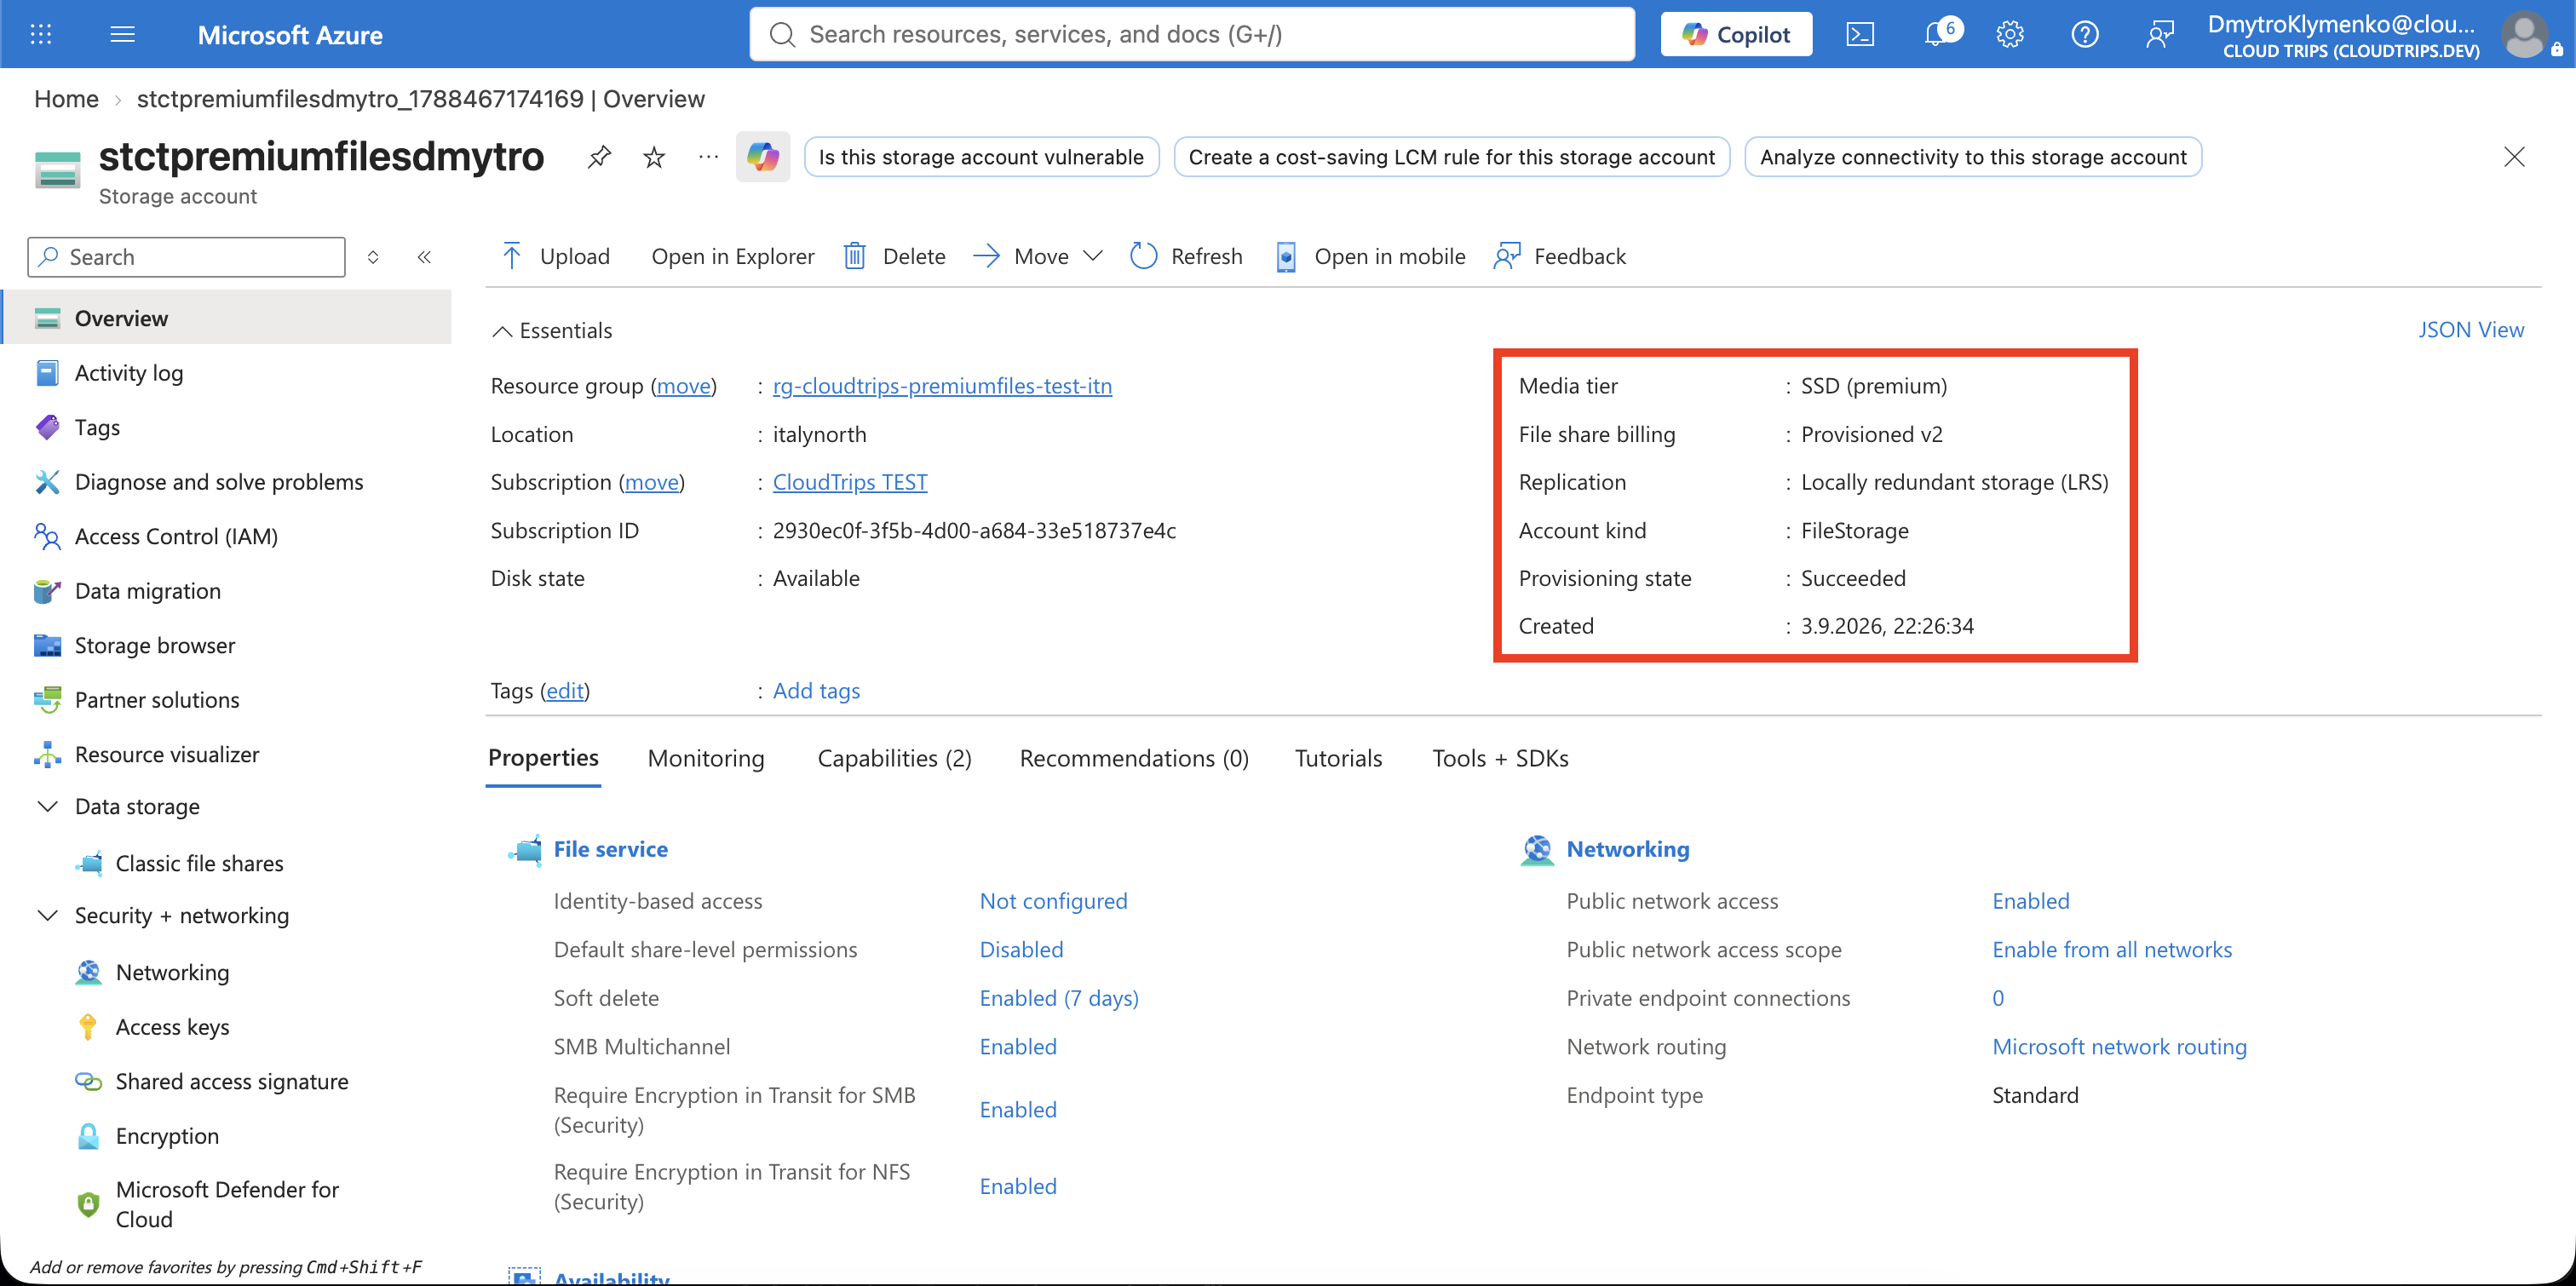Click Open in Explorer

[x=732, y=256]
